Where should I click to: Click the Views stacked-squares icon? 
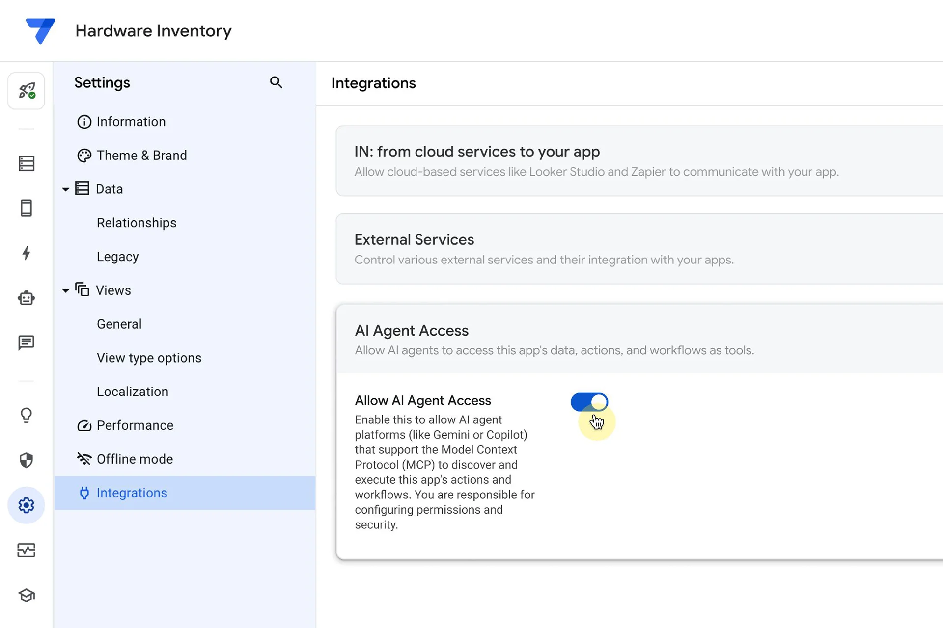pos(82,289)
